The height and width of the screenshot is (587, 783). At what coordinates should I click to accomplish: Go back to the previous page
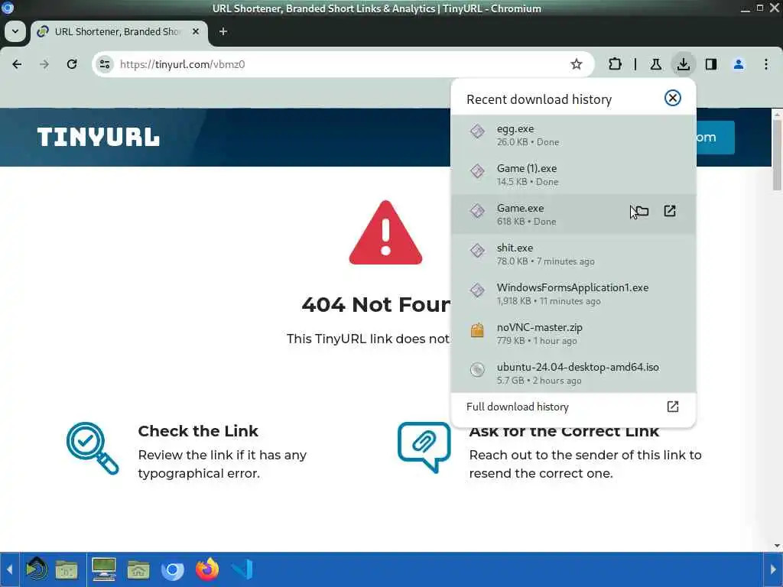point(17,64)
